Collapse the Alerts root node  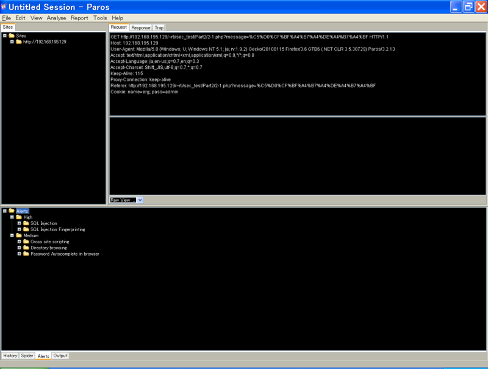click(x=5, y=211)
